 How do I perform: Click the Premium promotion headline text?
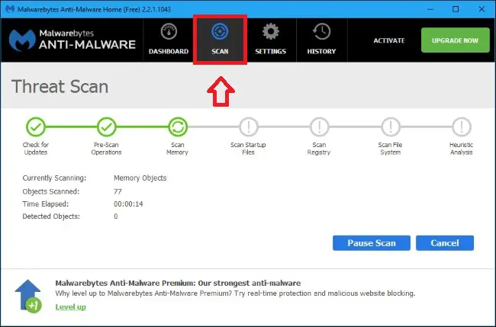[178, 283]
